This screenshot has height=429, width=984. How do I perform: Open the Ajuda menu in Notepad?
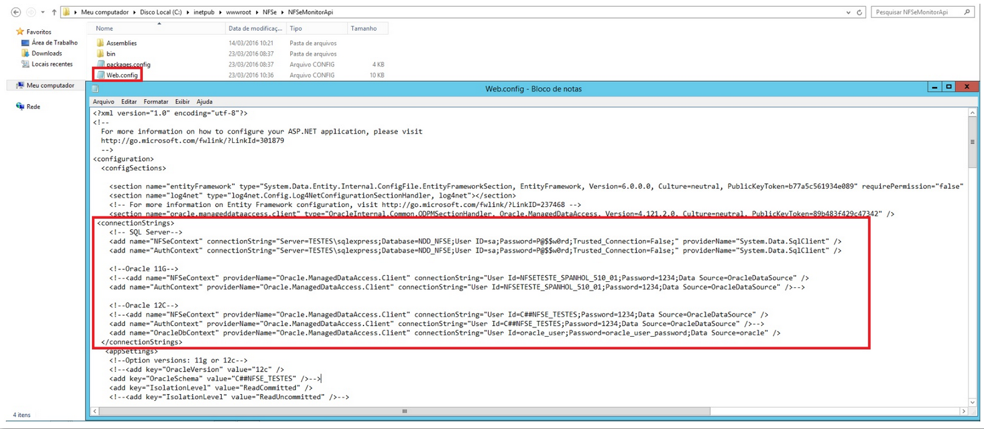(204, 102)
